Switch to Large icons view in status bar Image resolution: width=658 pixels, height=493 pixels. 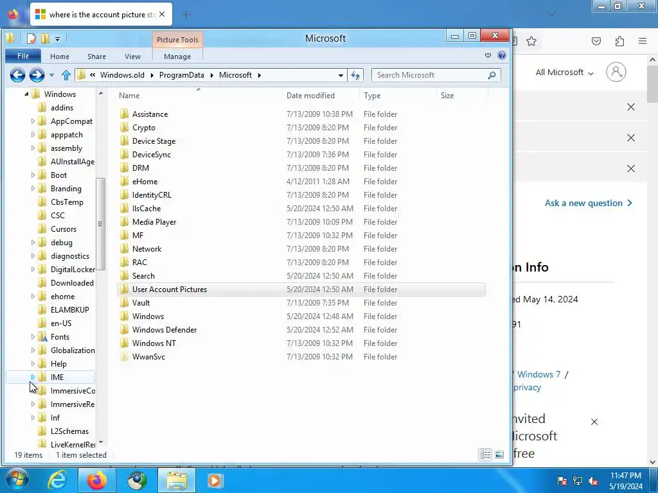499,454
